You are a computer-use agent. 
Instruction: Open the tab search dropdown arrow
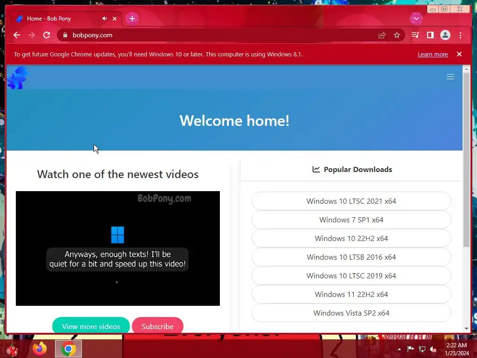[x=416, y=19]
